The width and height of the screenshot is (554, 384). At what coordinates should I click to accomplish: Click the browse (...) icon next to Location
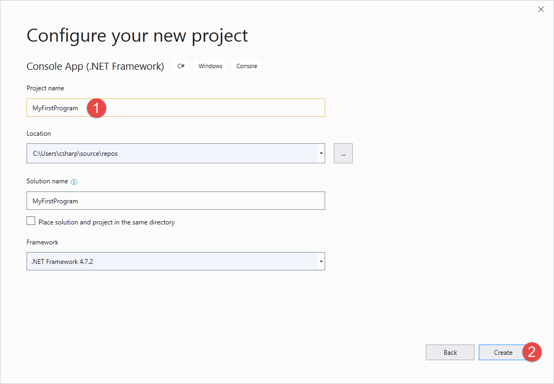(x=342, y=153)
